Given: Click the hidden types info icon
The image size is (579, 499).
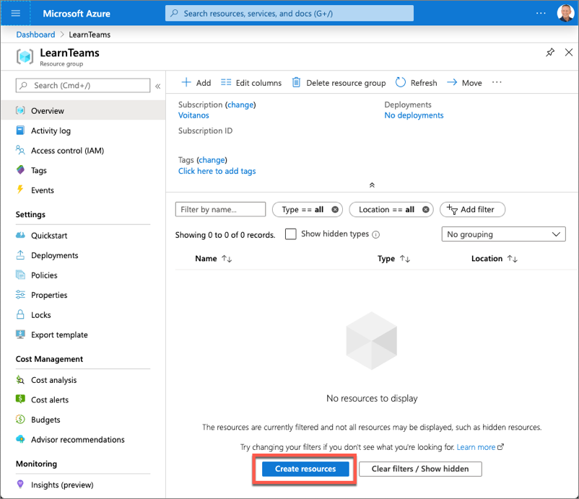Looking at the screenshot, I should click(376, 234).
